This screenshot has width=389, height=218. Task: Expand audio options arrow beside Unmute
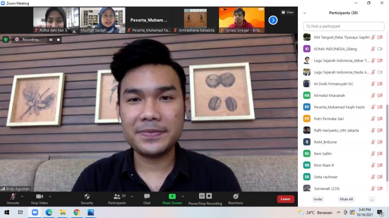[x=22, y=196]
